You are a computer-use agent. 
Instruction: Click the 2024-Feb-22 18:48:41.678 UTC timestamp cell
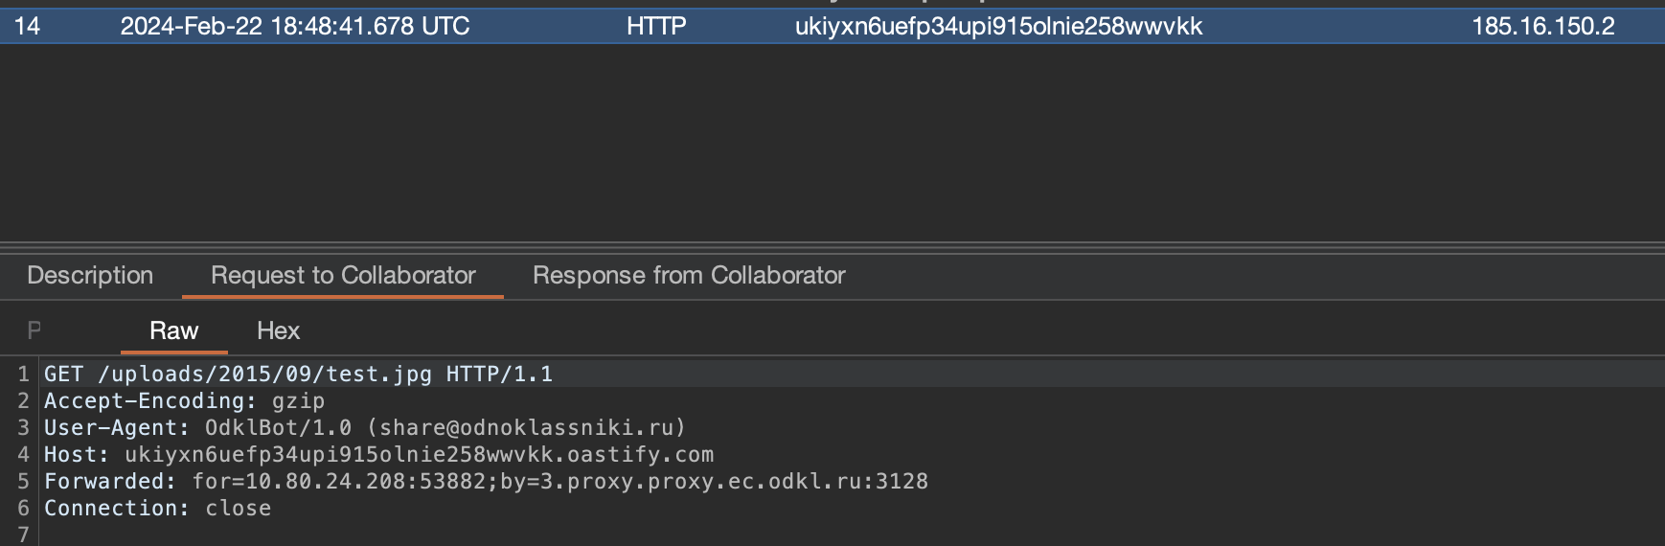point(295,27)
